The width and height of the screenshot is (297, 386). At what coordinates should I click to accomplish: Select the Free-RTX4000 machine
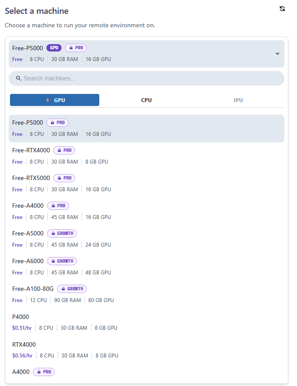click(x=147, y=156)
